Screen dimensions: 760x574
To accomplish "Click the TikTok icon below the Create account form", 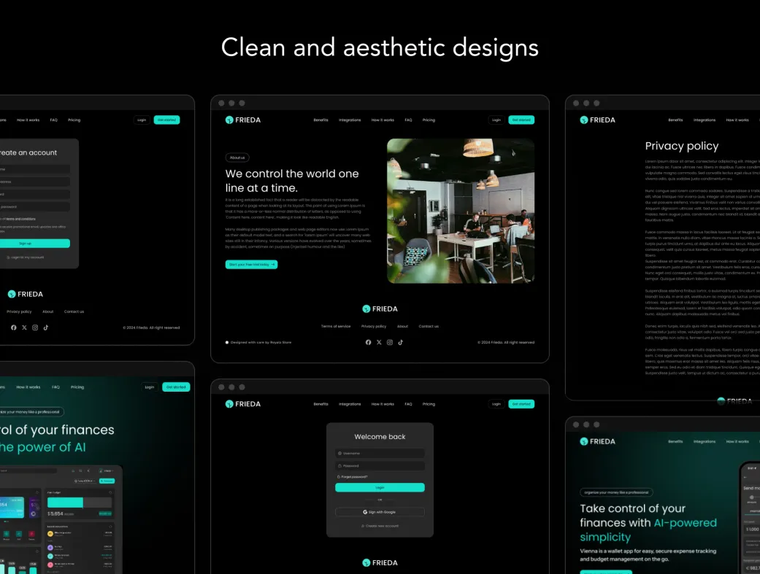I will (x=45, y=327).
